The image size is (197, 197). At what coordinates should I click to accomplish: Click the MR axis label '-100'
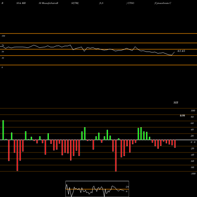pyautogui.click(x=193, y=174)
